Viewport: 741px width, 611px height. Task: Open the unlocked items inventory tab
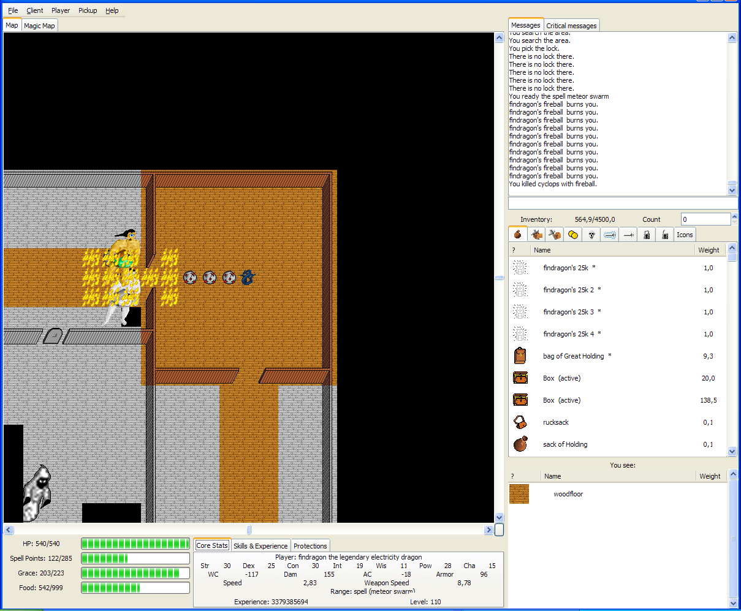pyautogui.click(x=665, y=235)
